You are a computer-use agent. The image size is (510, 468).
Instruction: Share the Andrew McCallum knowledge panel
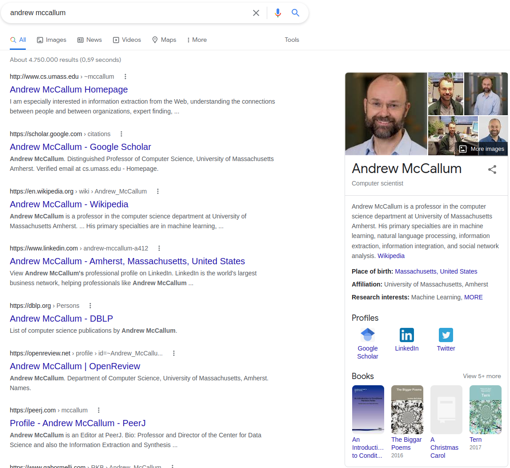[x=492, y=169]
